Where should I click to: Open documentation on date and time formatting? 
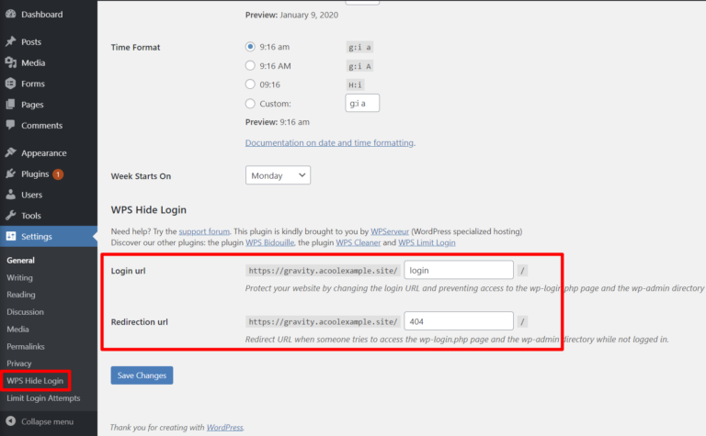click(329, 143)
